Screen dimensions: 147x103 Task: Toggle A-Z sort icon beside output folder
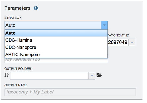click(7, 75)
